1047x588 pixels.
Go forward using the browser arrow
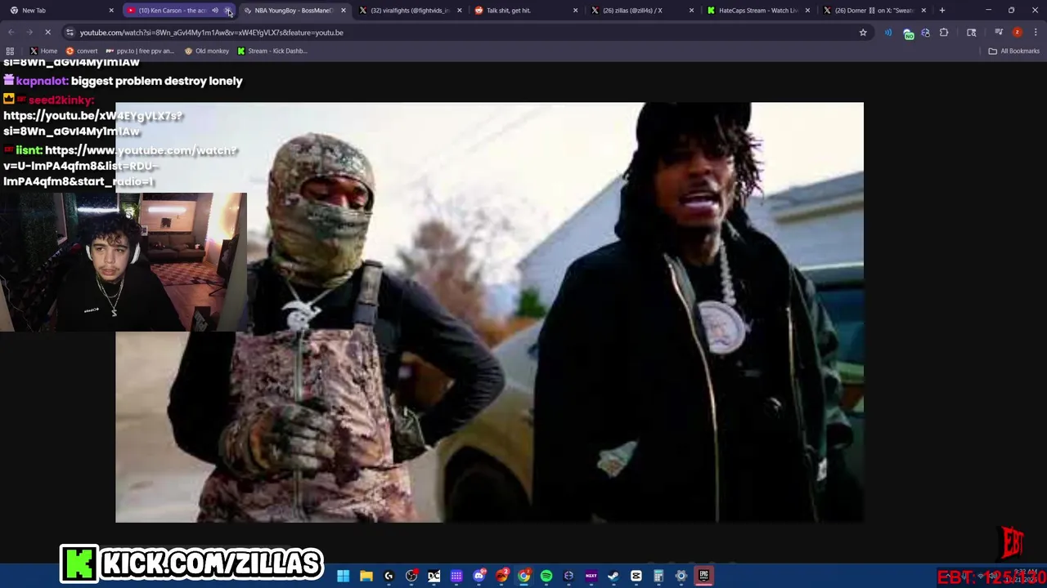pos(29,33)
